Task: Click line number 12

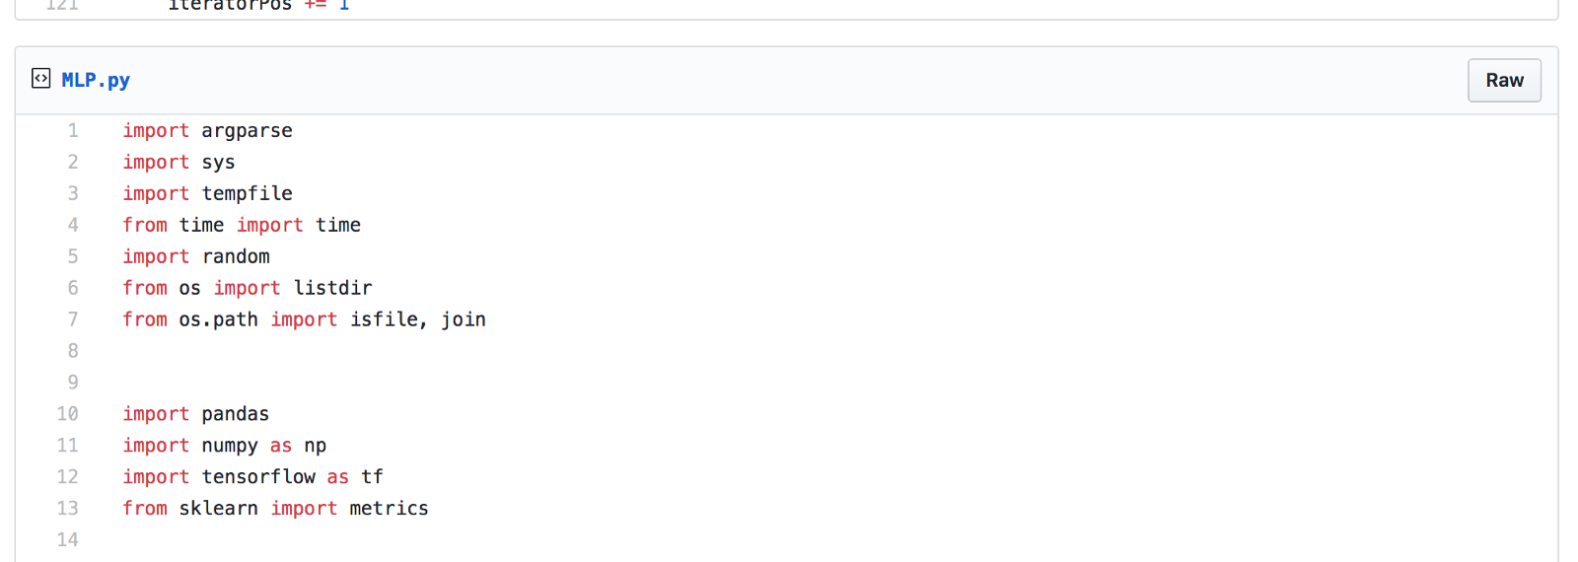Action: 68,477
